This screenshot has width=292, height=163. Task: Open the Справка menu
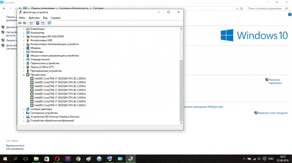point(55,18)
